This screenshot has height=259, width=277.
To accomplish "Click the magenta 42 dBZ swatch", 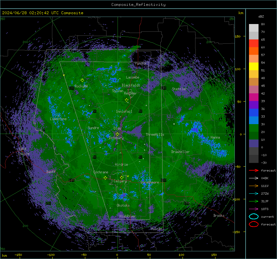I will pos(254,97).
